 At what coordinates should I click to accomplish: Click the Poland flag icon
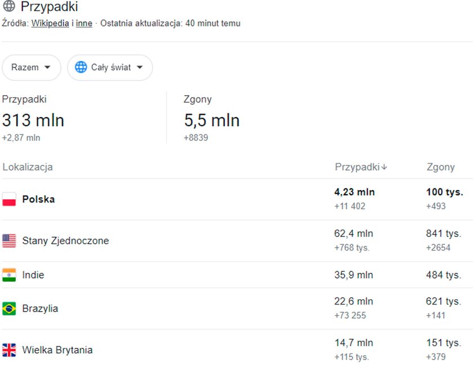point(9,199)
